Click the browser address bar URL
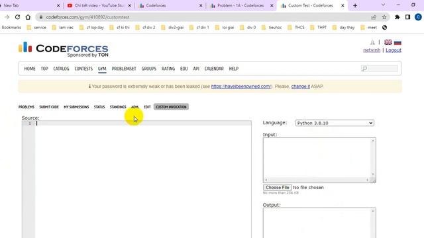The height and width of the screenshot is (238, 424). [x=87, y=17]
